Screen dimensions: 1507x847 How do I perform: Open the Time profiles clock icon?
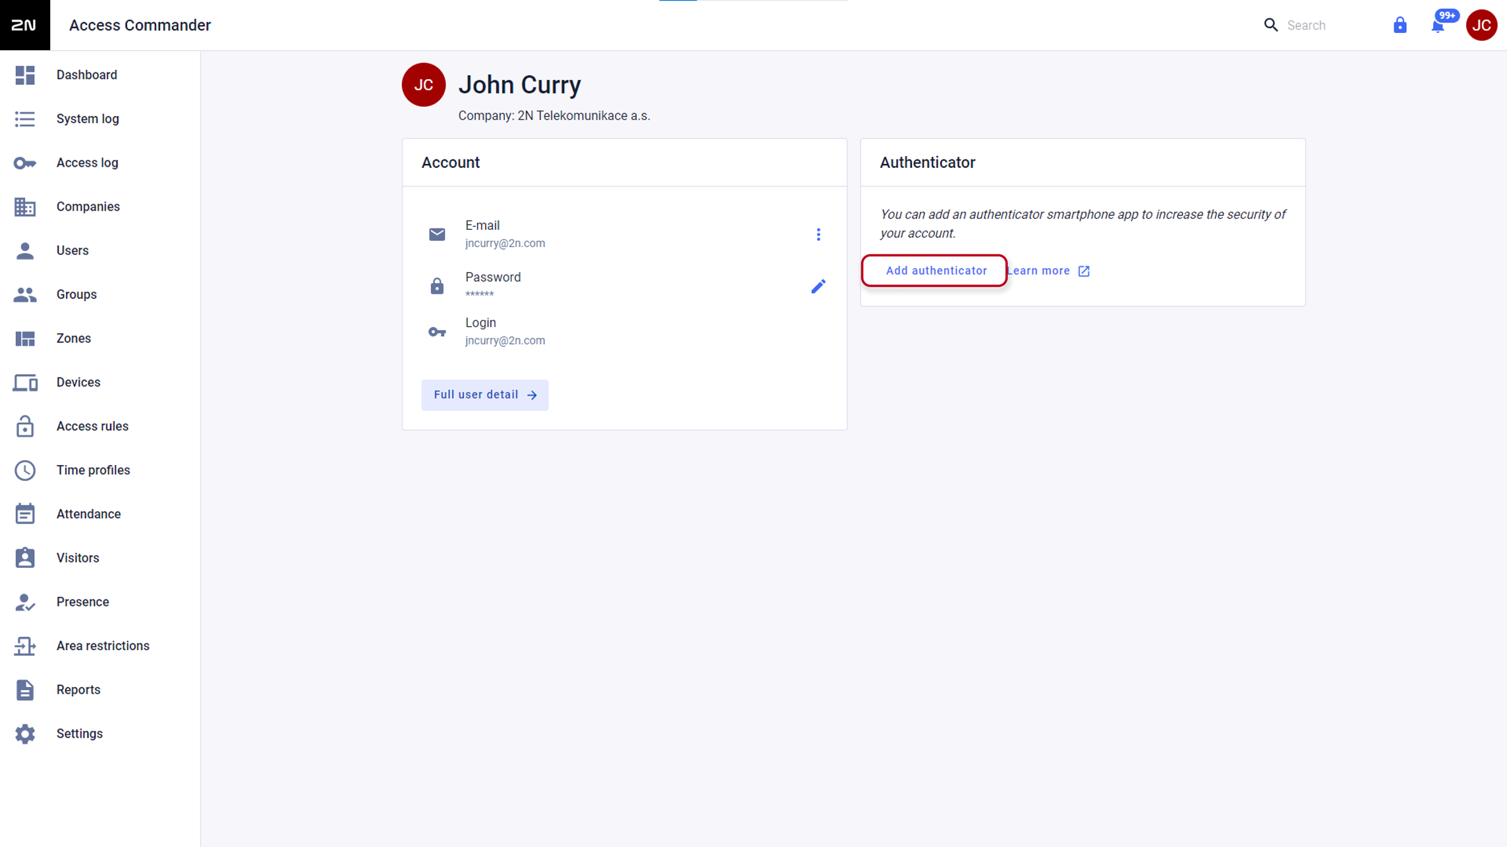pyautogui.click(x=25, y=470)
